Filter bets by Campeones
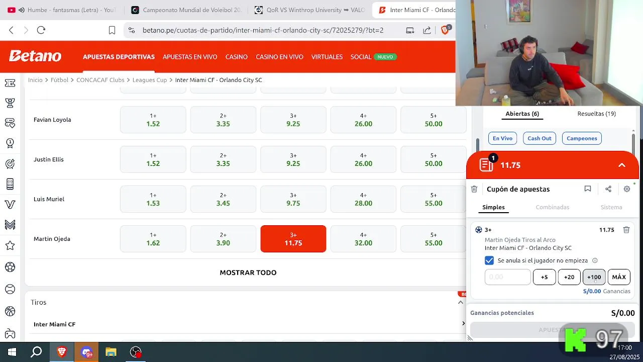 click(582, 138)
